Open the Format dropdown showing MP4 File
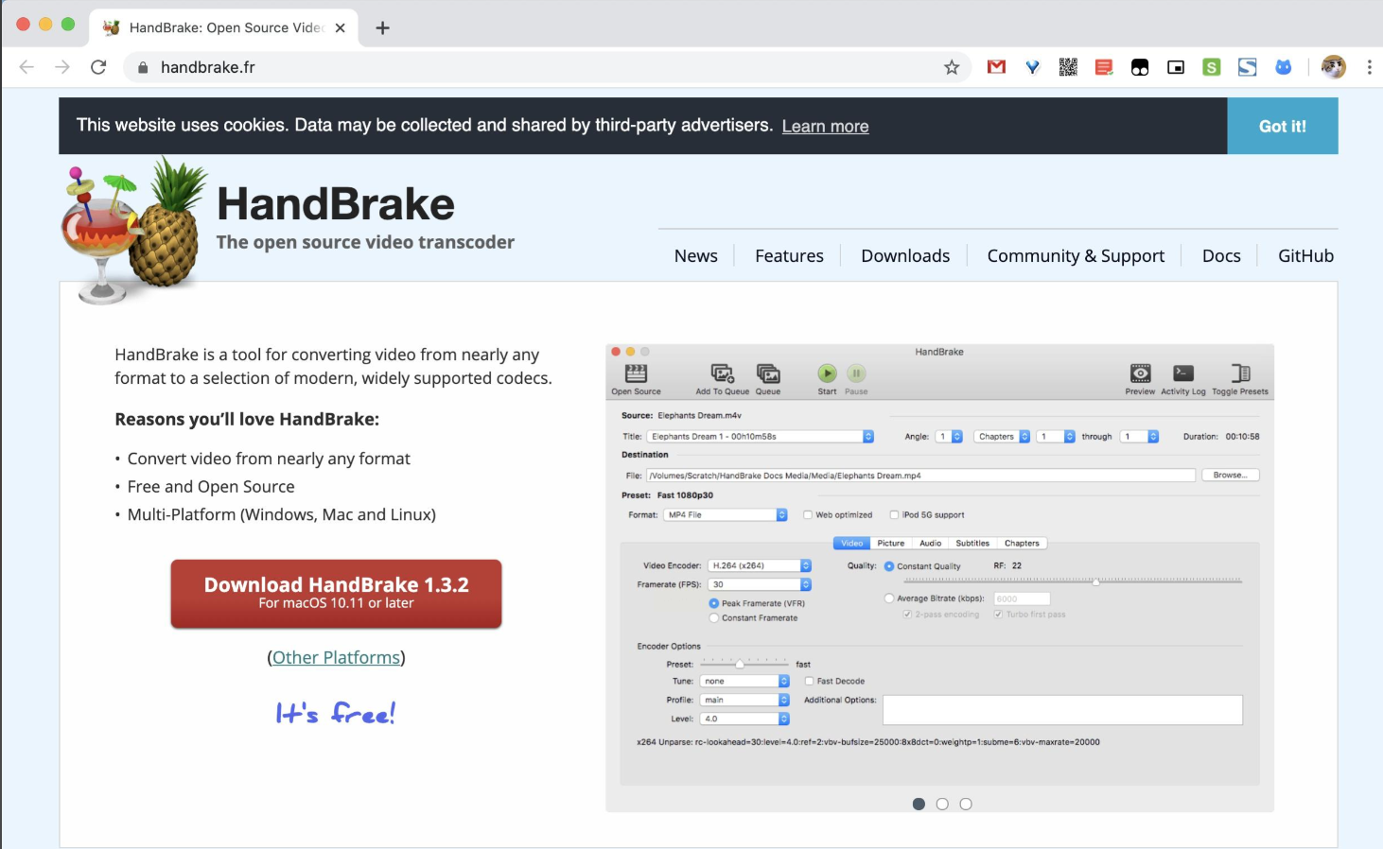The width and height of the screenshot is (1383, 849). point(726,515)
